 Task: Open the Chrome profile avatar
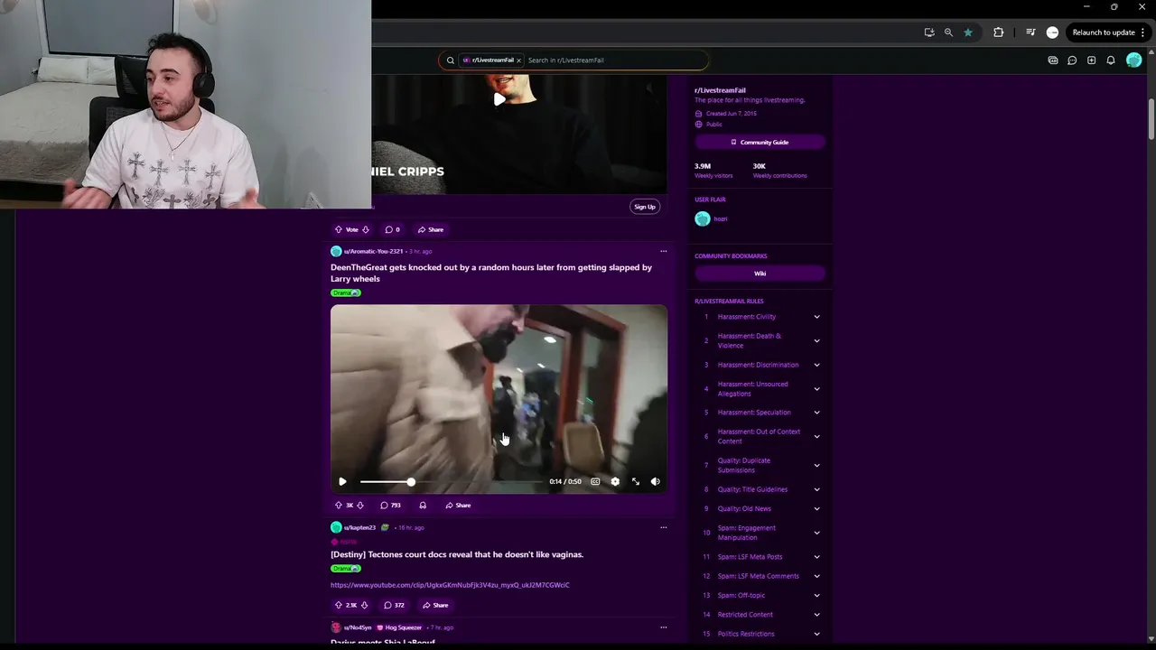[x=1052, y=32]
